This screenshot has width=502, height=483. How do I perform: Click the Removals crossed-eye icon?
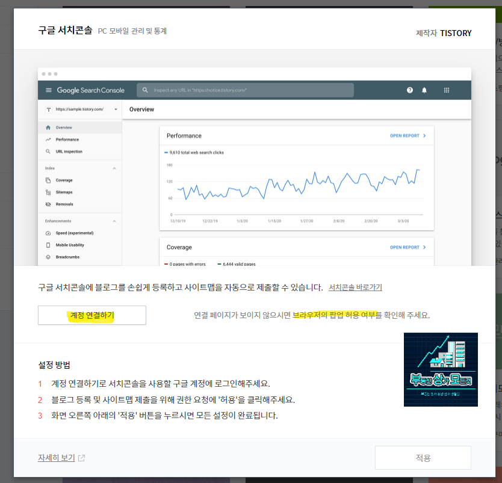tap(48, 204)
